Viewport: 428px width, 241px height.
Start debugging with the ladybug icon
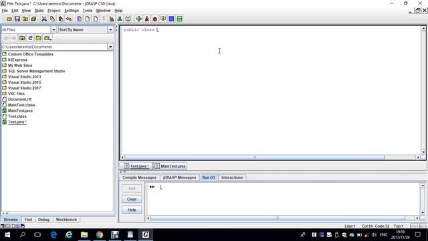point(154,19)
